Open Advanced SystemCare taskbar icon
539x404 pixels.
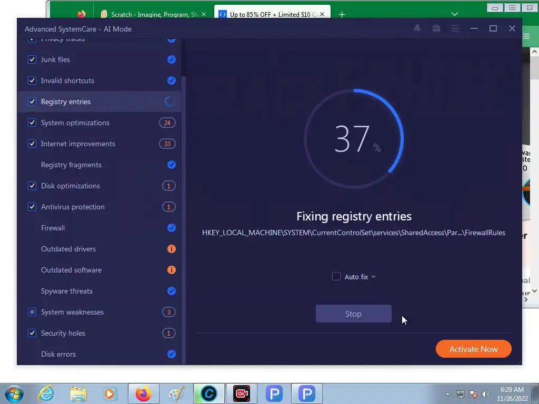click(208, 393)
